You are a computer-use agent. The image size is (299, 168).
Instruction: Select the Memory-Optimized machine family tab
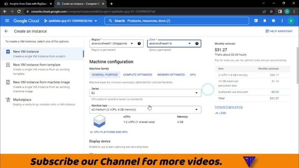point(171,75)
